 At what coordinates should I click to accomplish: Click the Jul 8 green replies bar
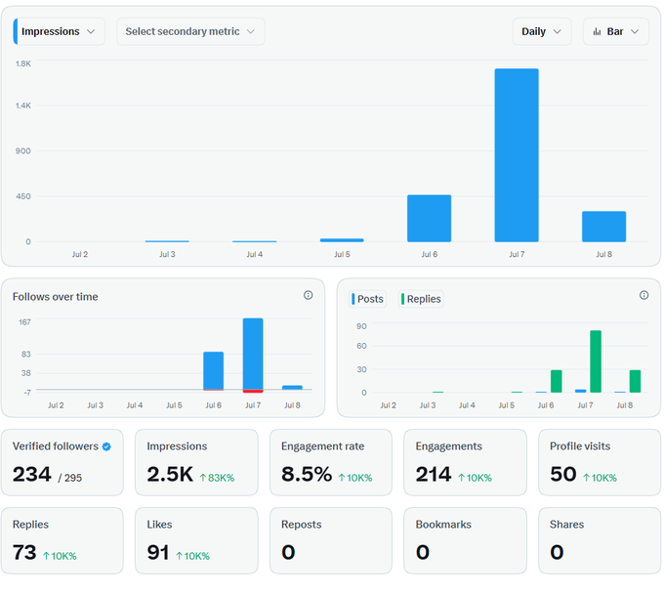click(x=635, y=381)
